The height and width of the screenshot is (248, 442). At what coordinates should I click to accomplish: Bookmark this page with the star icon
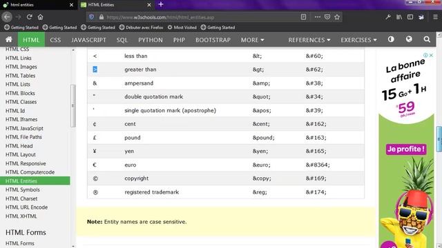(337, 17)
